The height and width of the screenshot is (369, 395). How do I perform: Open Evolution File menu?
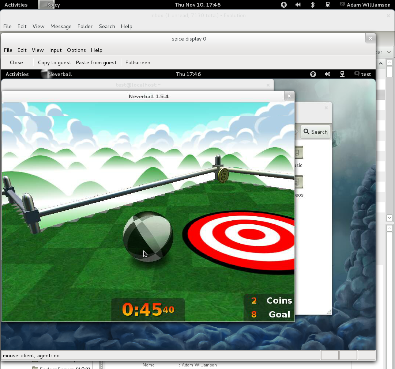click(7, 26)
